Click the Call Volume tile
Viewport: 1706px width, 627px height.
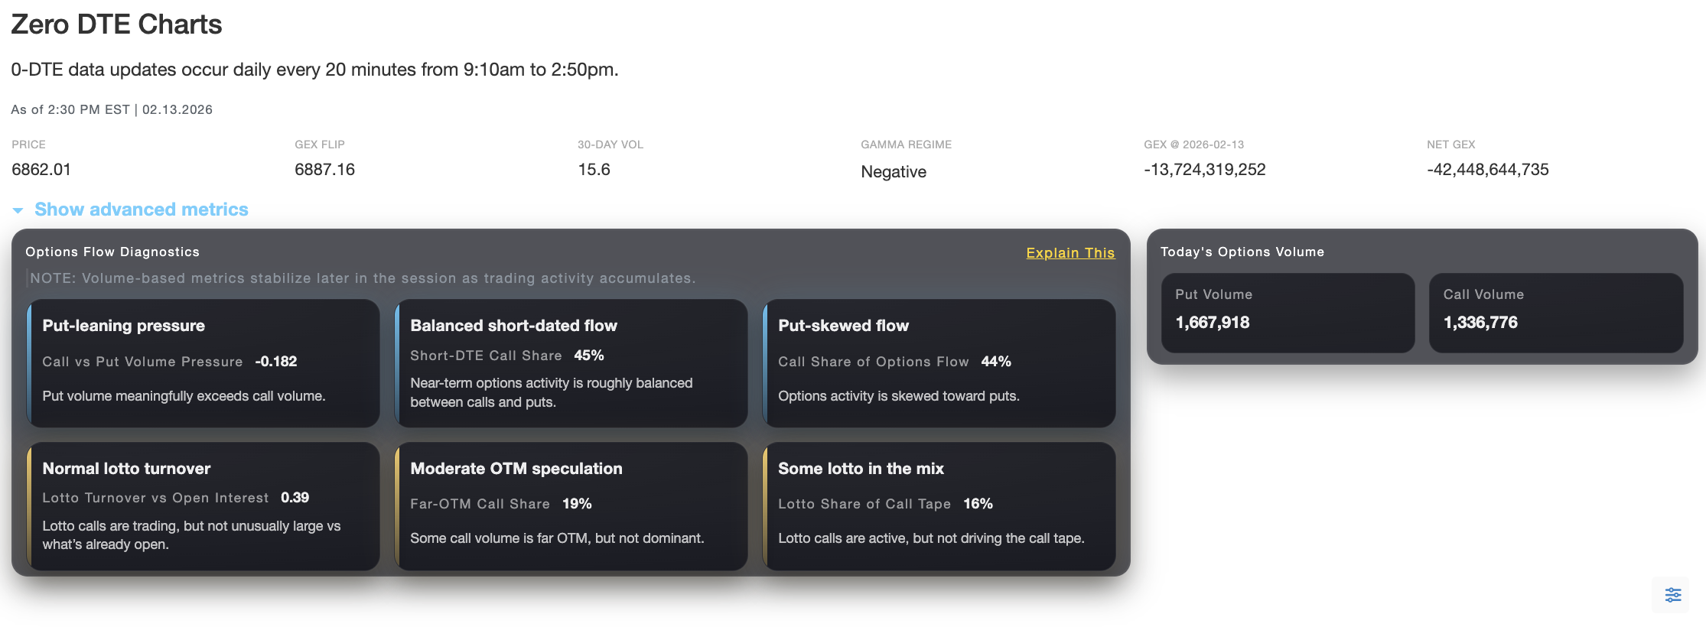click(x=1555, y=313)
